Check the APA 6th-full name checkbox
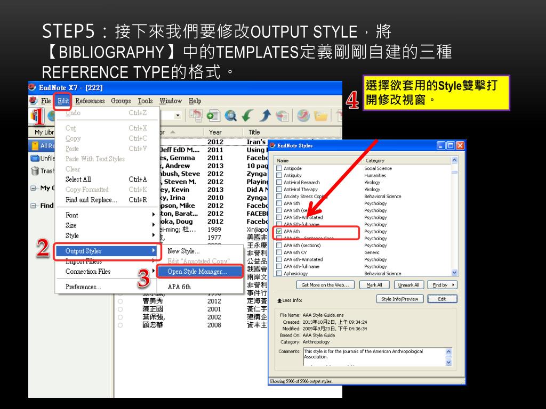The image size is (546, 409). [279, 266]
